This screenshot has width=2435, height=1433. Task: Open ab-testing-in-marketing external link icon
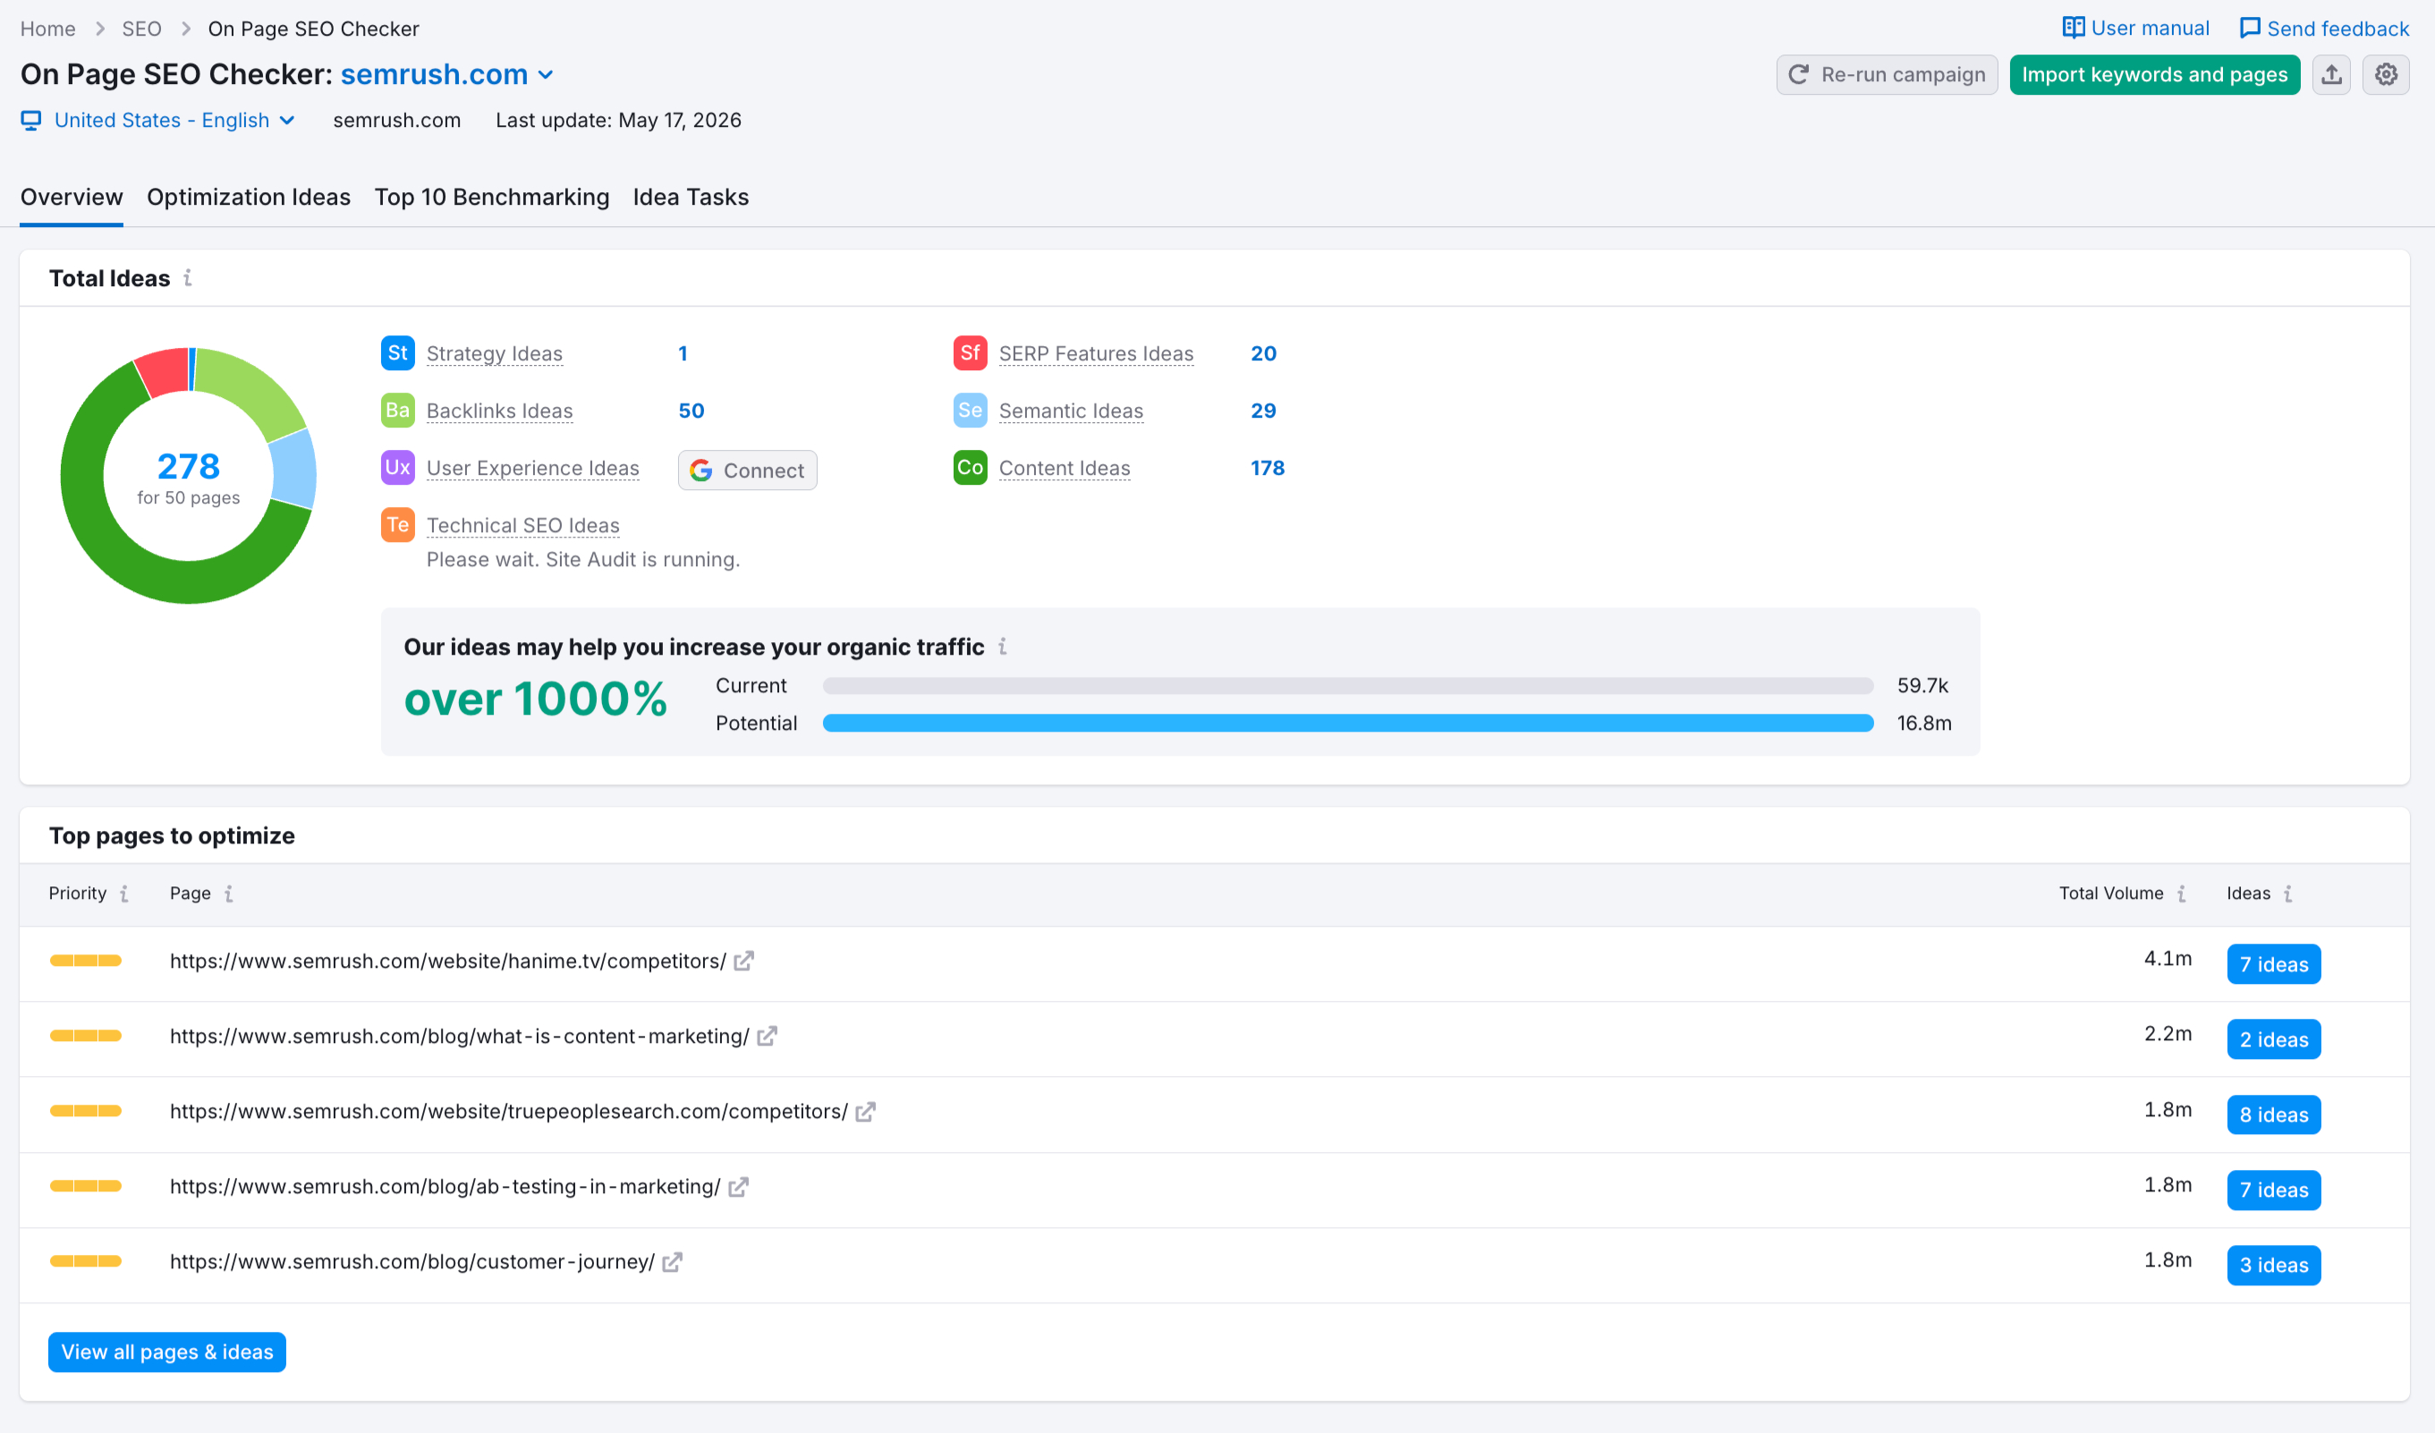(x=738, y=1188)
